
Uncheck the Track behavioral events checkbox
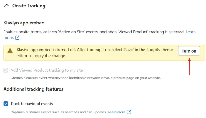tap(6, 104)
